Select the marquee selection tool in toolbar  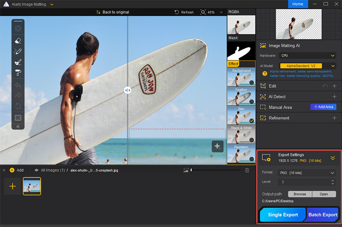pos(18,28)
